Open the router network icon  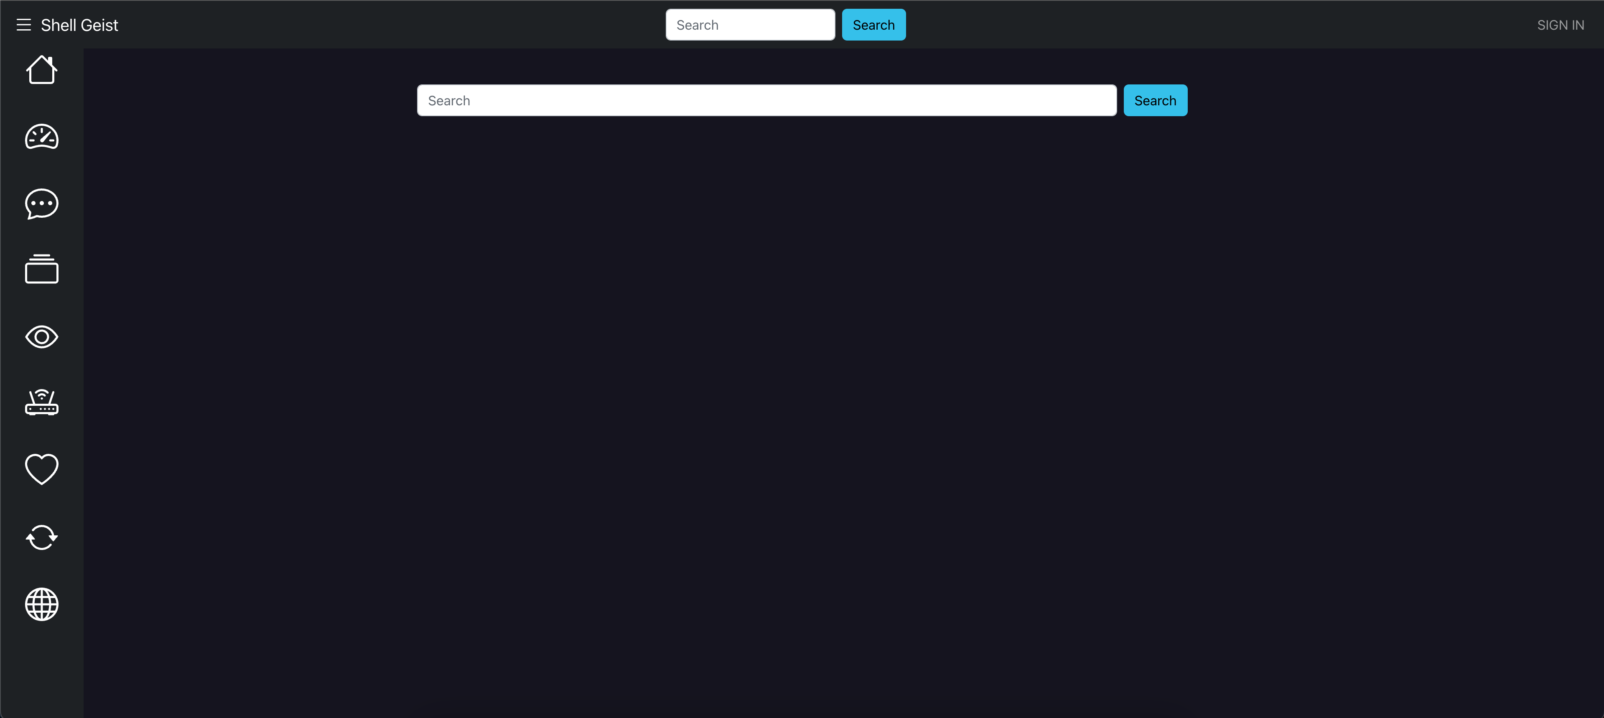pos(42,402)
